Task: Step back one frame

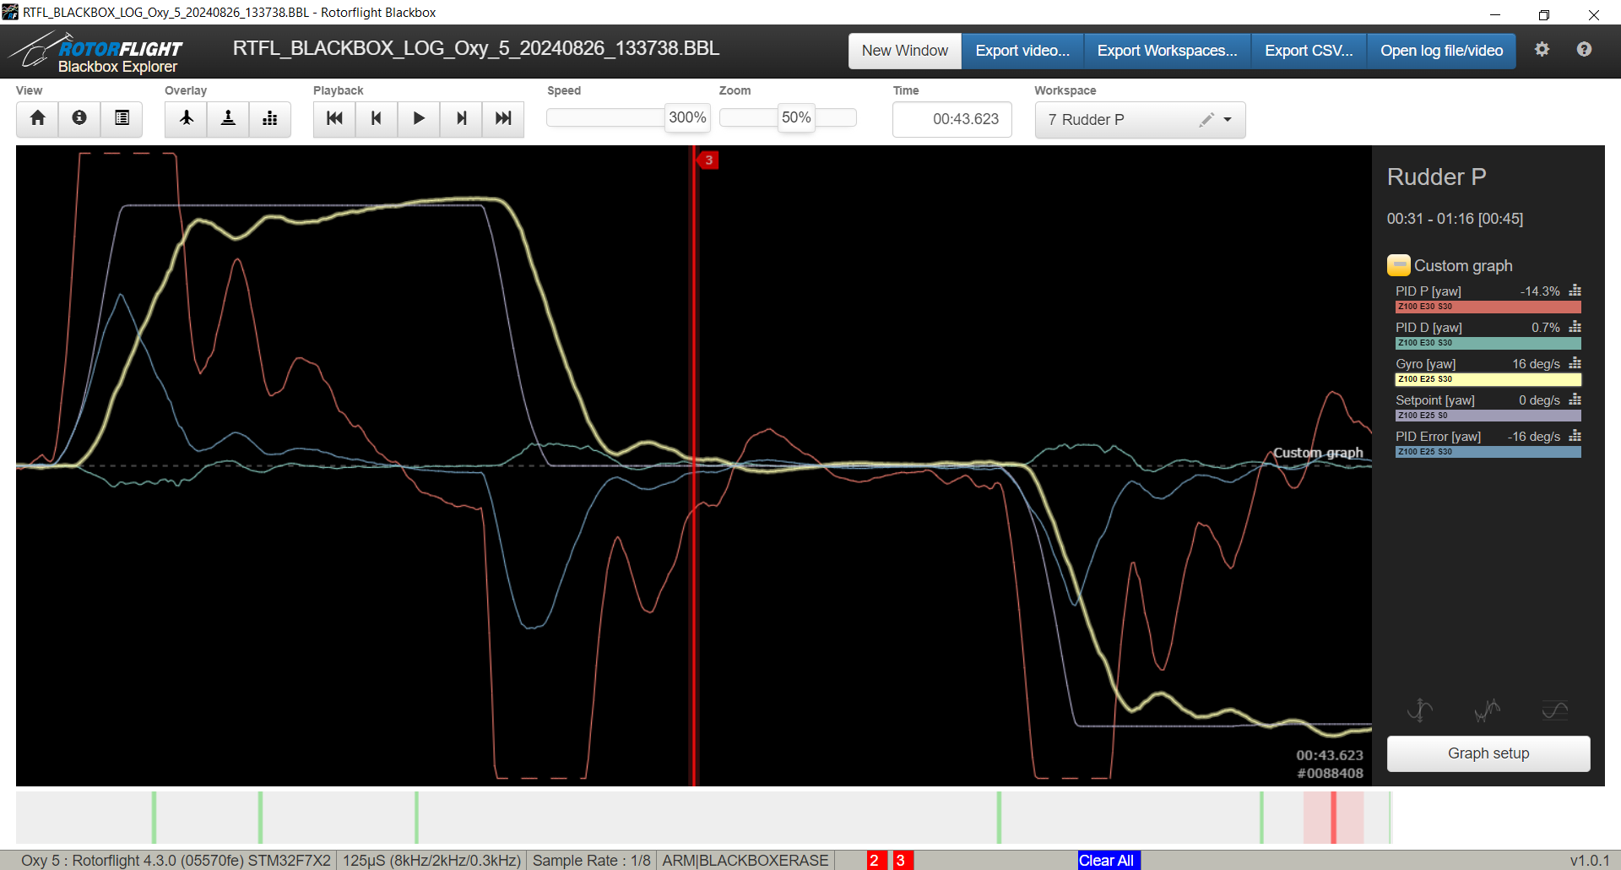Action: (377, 118)
